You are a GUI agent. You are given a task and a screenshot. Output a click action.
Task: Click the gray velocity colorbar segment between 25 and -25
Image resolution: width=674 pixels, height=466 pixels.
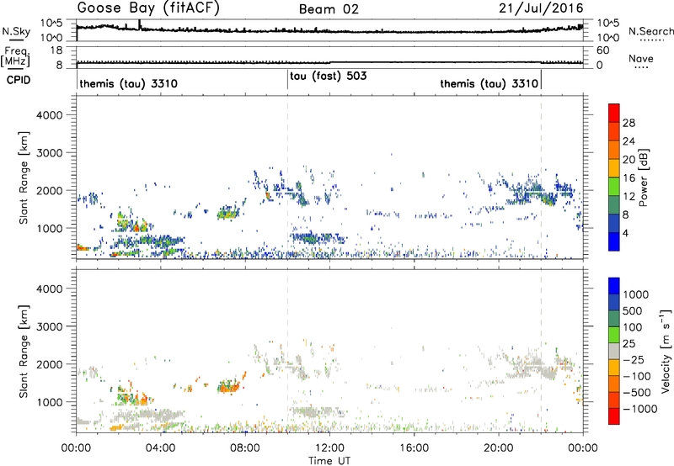pos(614,351)
